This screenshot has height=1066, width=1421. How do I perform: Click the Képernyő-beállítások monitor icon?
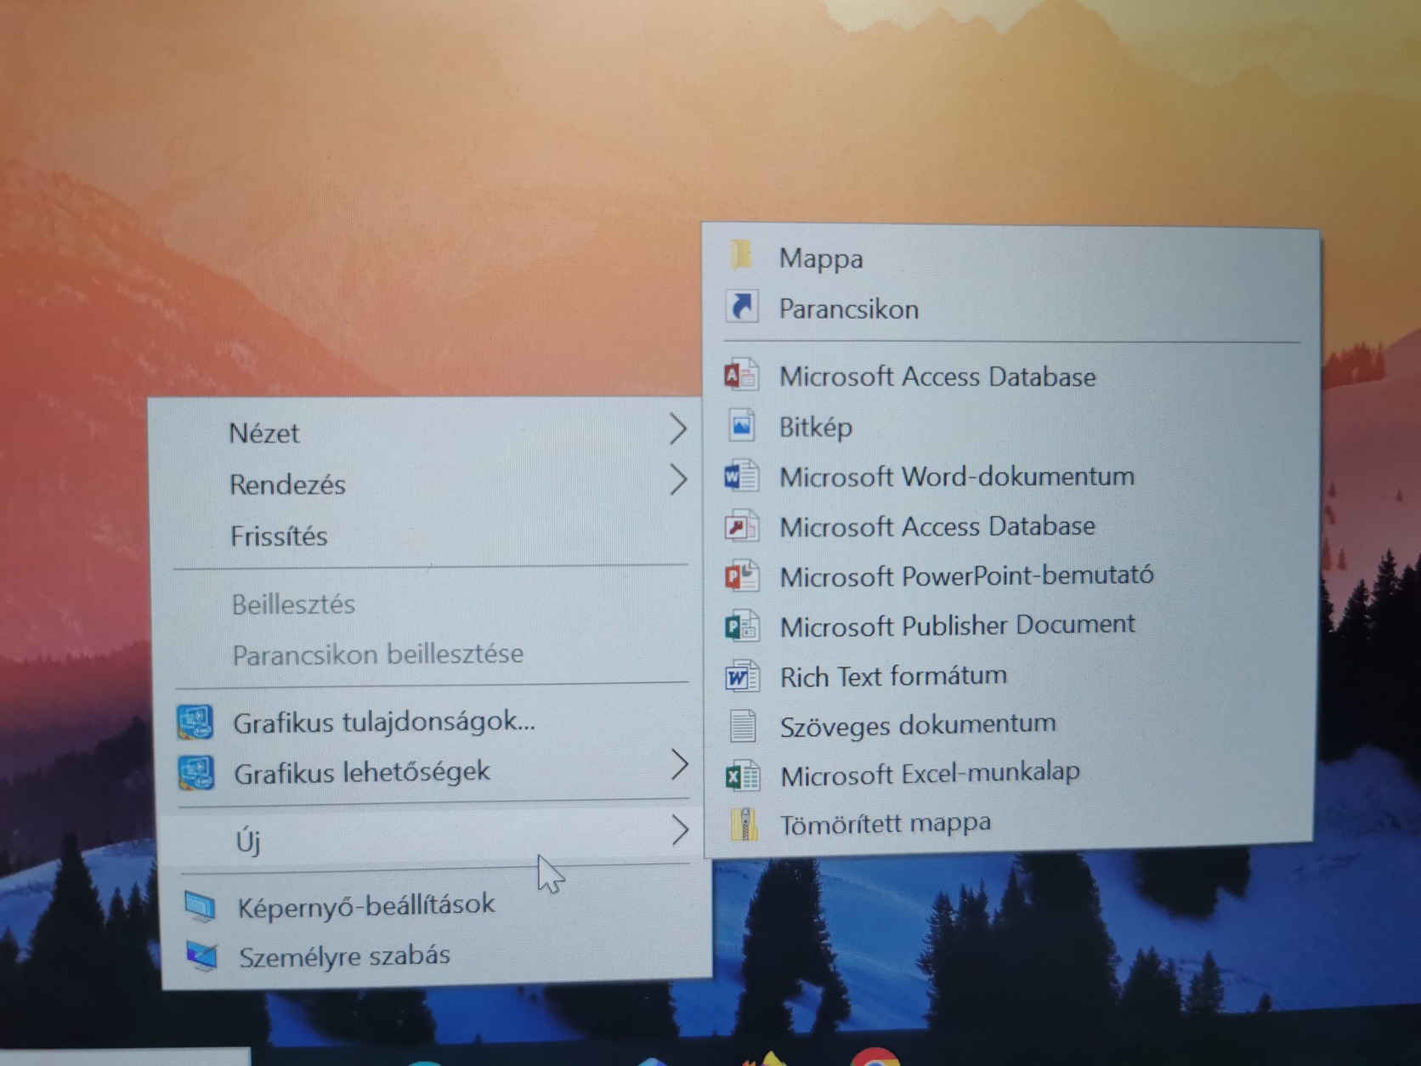point(201,907)
